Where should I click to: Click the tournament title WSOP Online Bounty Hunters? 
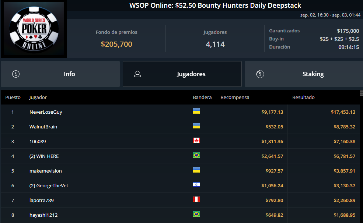click(215, 5)
